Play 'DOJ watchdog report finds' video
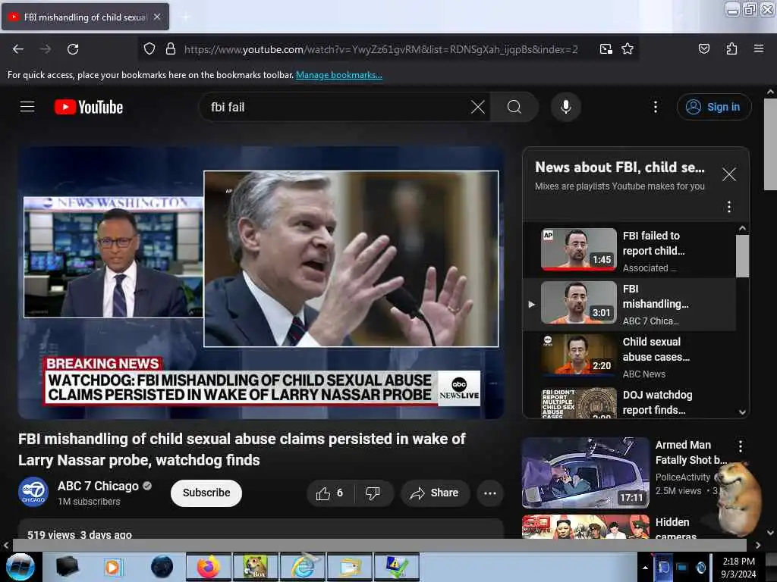This screenshot has height=582, width=777. tap(629, 402)
